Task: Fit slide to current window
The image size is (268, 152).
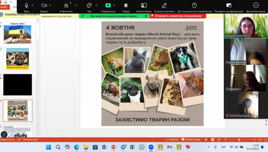Action: (265, 140)
